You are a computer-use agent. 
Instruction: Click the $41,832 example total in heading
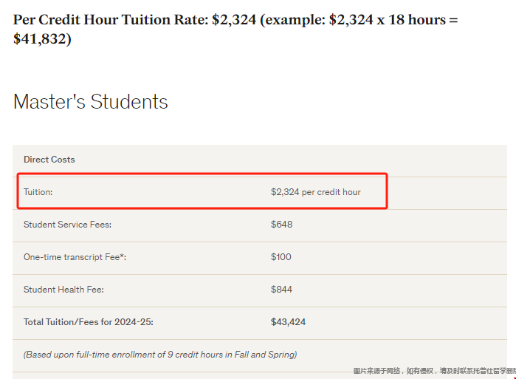coord(42,39)
